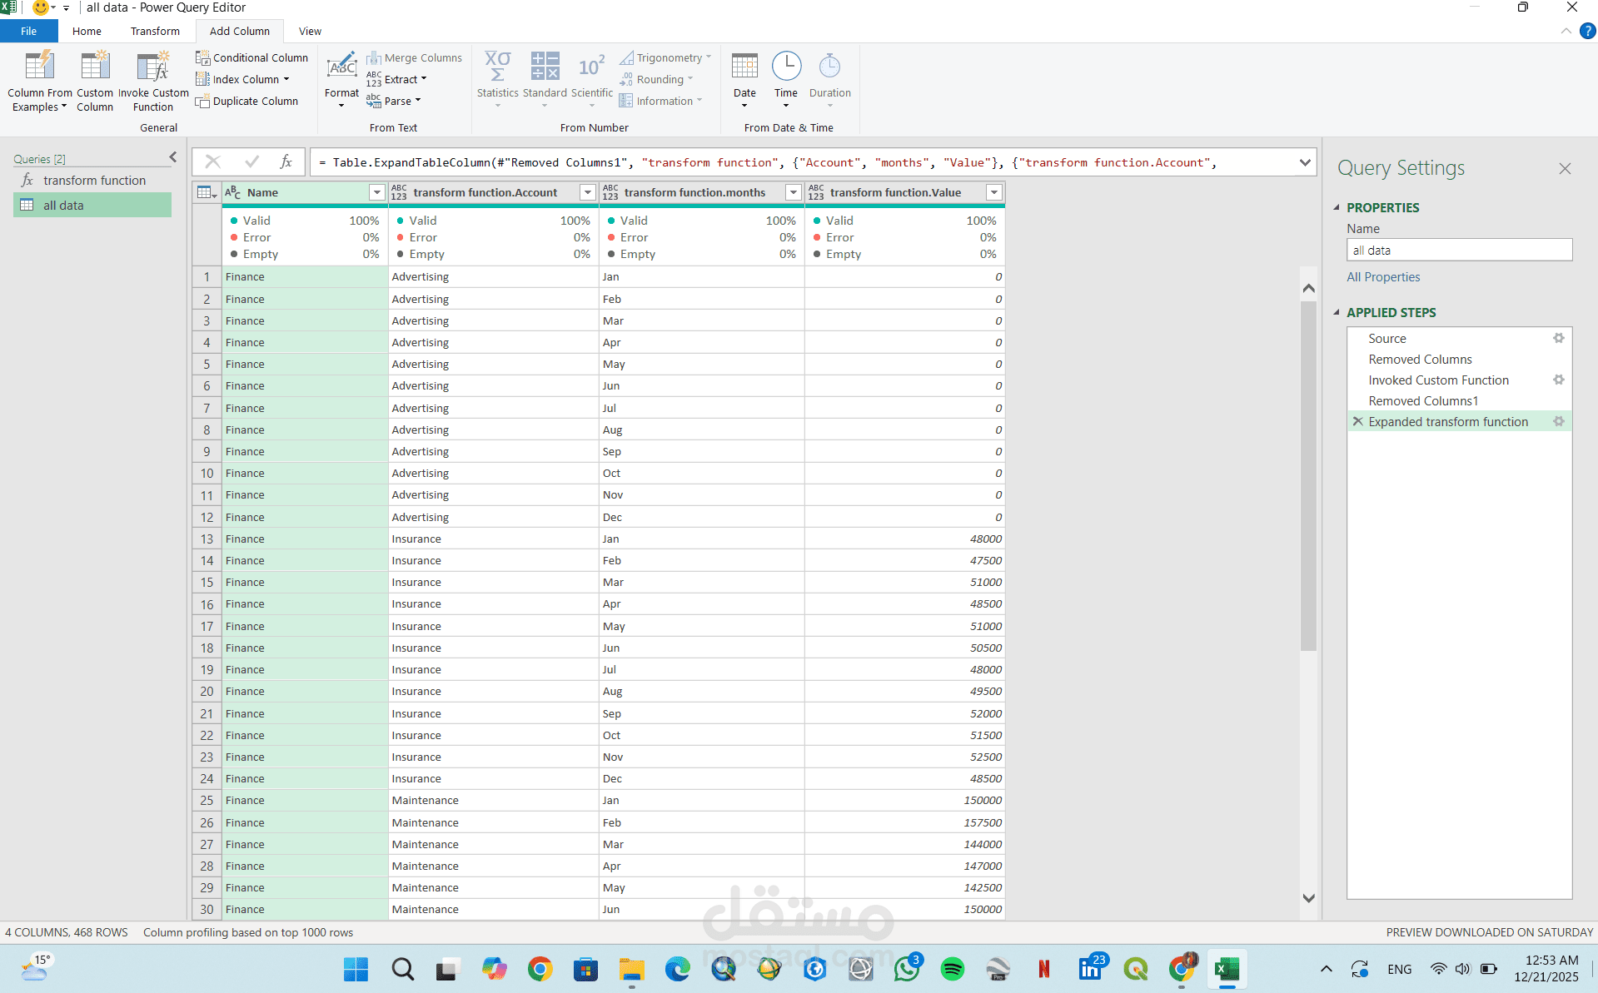Add a Custom Column
The height and width of the screenshot is (993, 1598).
click(x=95, y=81)
